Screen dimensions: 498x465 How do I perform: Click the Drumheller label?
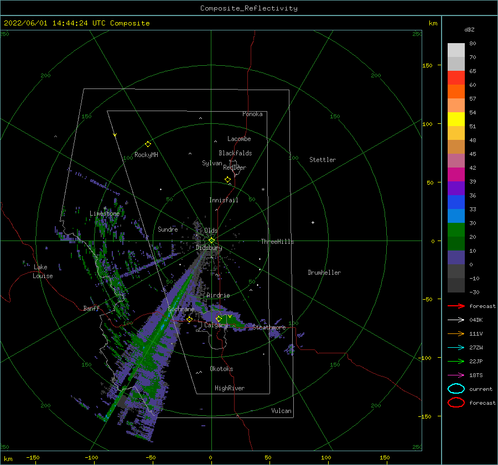(x=324, y=273)
